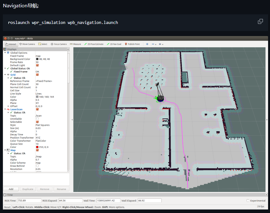Check the Experimental checkbox

pos(248,201)
